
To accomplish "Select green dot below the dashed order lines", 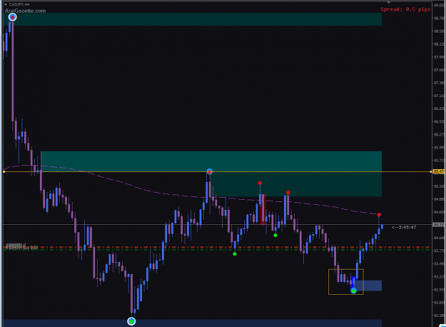I will click(x=235, y=254).
